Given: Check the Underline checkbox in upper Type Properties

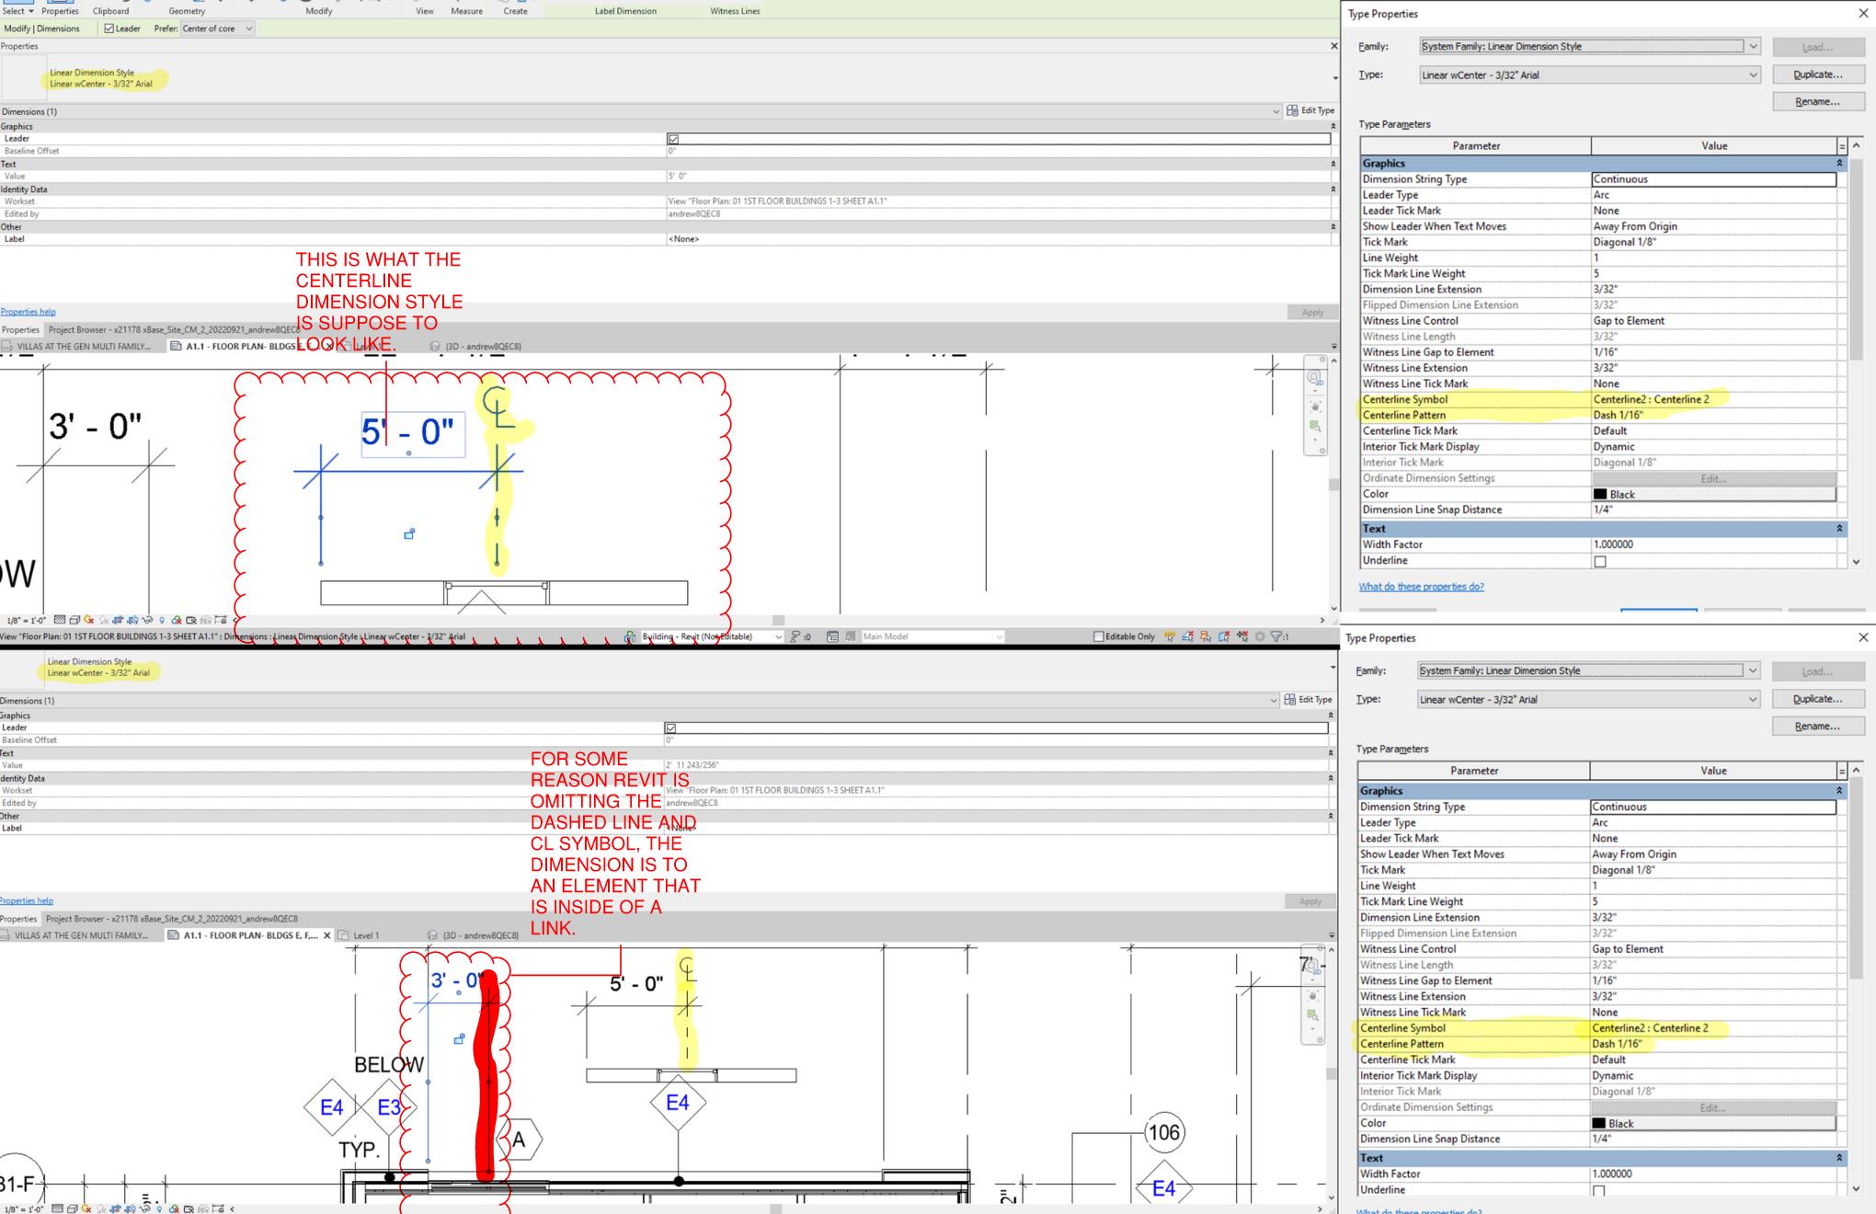Looking at the screenshot, I should [1600, 561].
